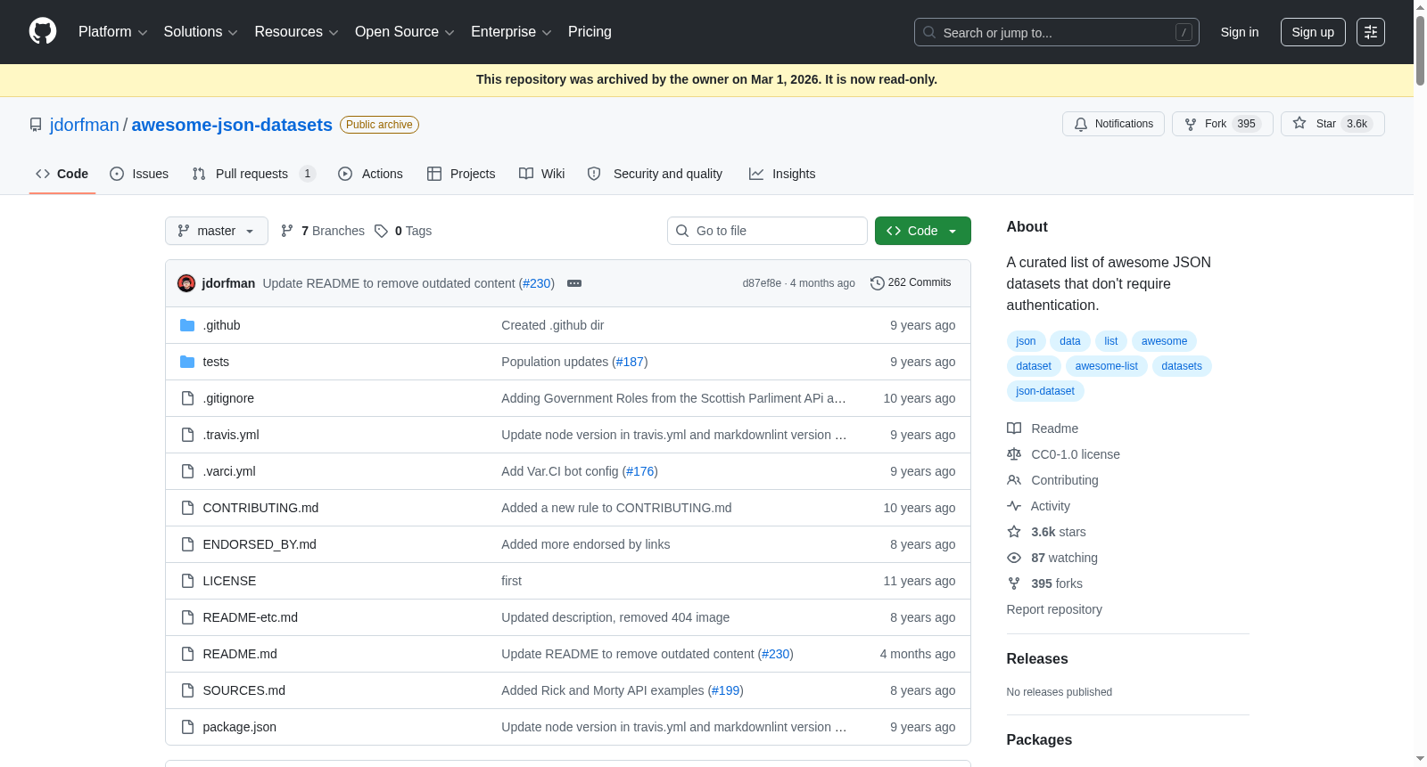
Task: Expand the Platform menu
Action: pyautogui.click(x=112, y=32)
